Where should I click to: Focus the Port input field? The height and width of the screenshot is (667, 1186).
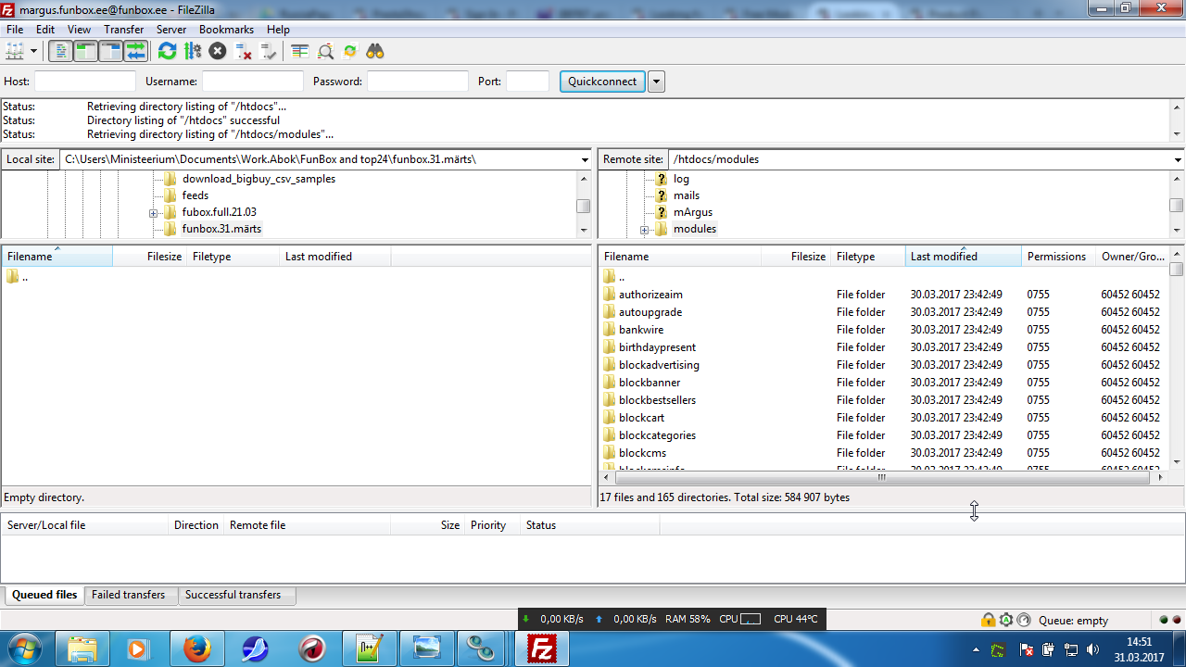click(528, 82)
